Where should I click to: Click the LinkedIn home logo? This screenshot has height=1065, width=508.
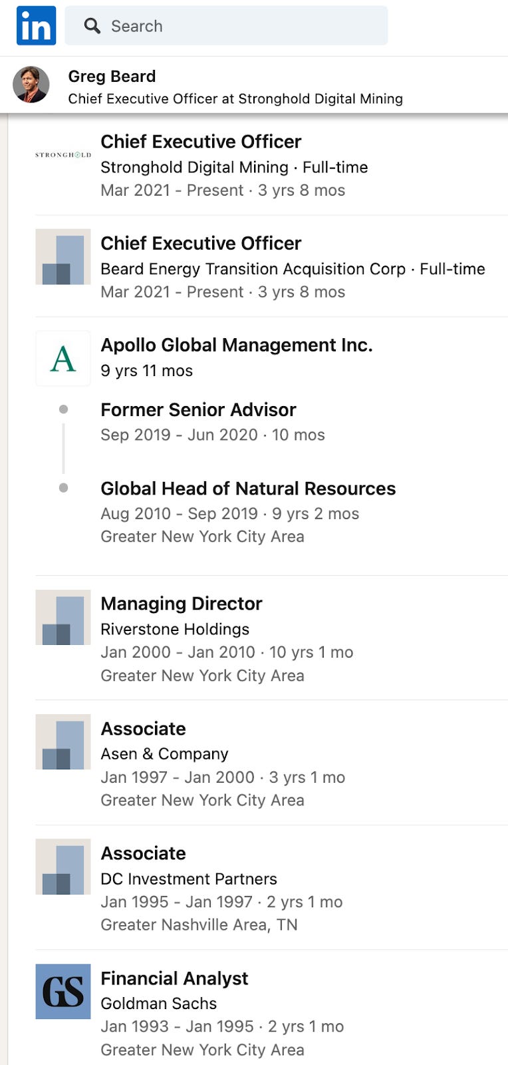pyautogui.click(x=36, y=25)
